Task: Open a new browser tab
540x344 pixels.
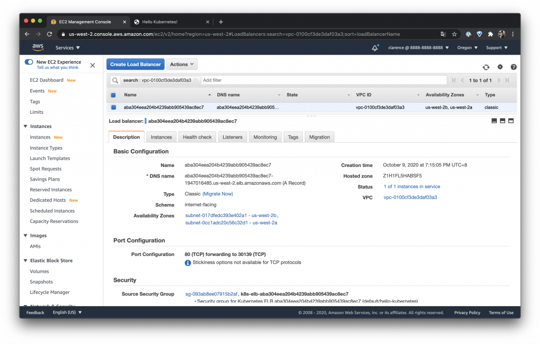Action: coord(221,22)
